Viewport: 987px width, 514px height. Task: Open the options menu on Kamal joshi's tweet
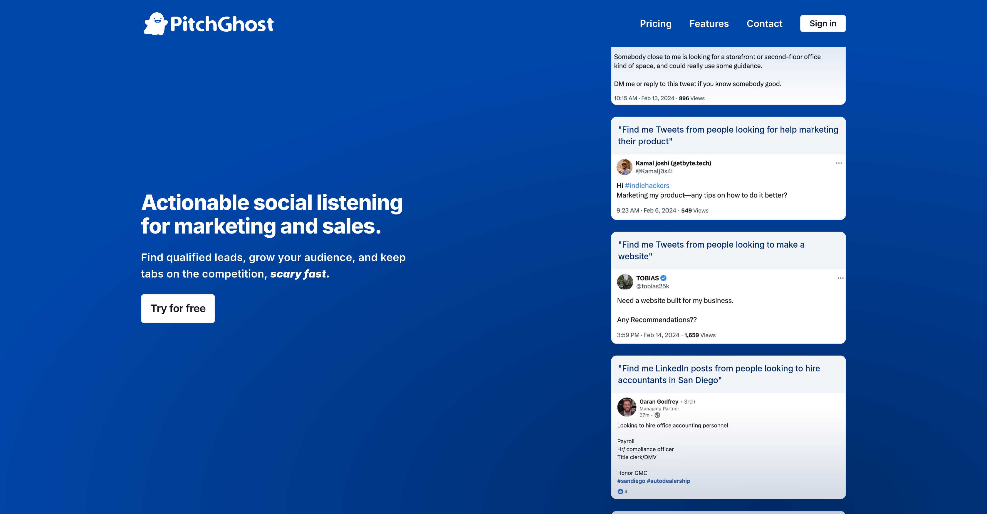point(839,163)
